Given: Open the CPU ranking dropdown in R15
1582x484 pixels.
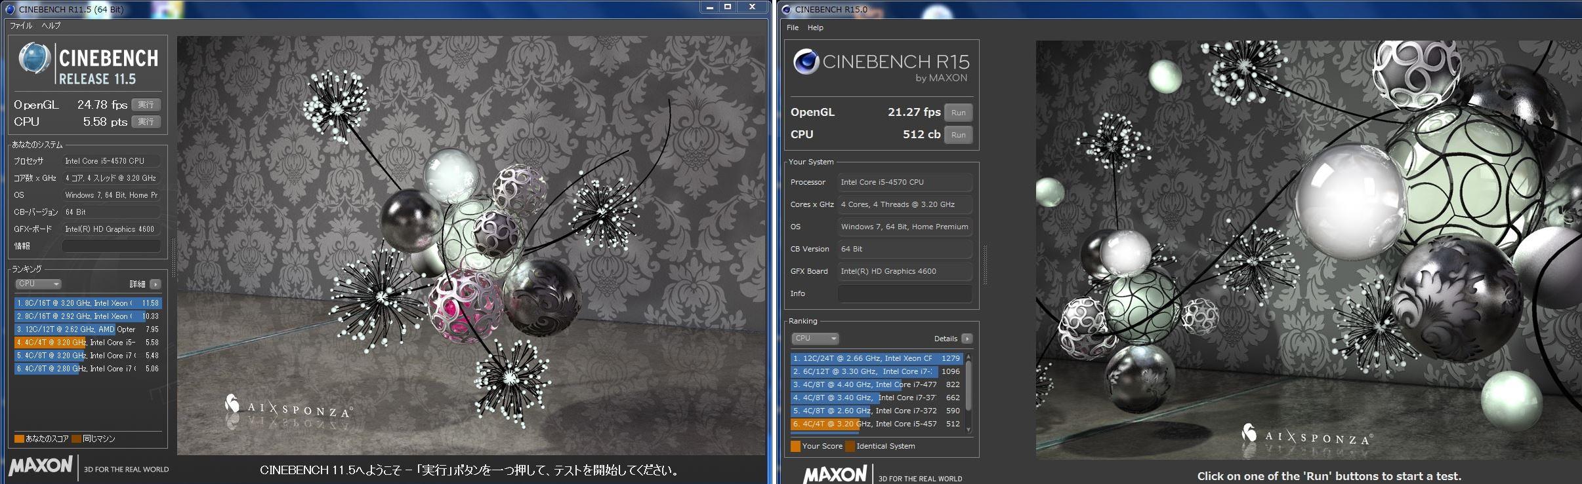Looking at the screenshot, I should [815, 339].
